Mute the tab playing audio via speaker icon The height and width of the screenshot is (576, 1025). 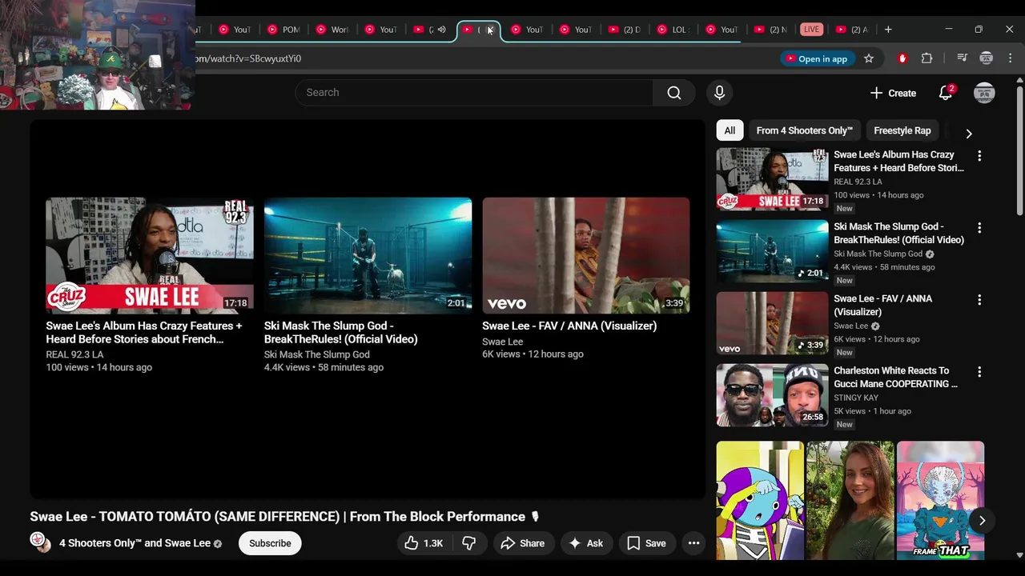[x=441, y=30]
